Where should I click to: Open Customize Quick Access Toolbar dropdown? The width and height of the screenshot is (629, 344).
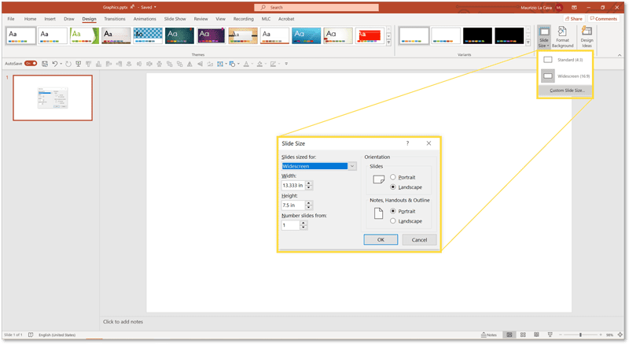point(286,64)
